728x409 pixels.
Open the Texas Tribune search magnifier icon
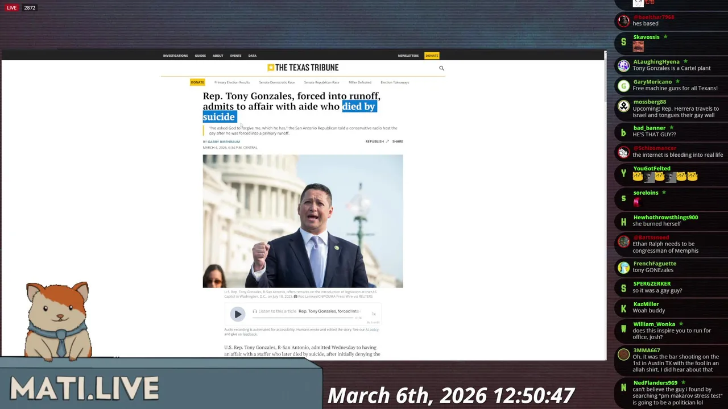[441, 68]
